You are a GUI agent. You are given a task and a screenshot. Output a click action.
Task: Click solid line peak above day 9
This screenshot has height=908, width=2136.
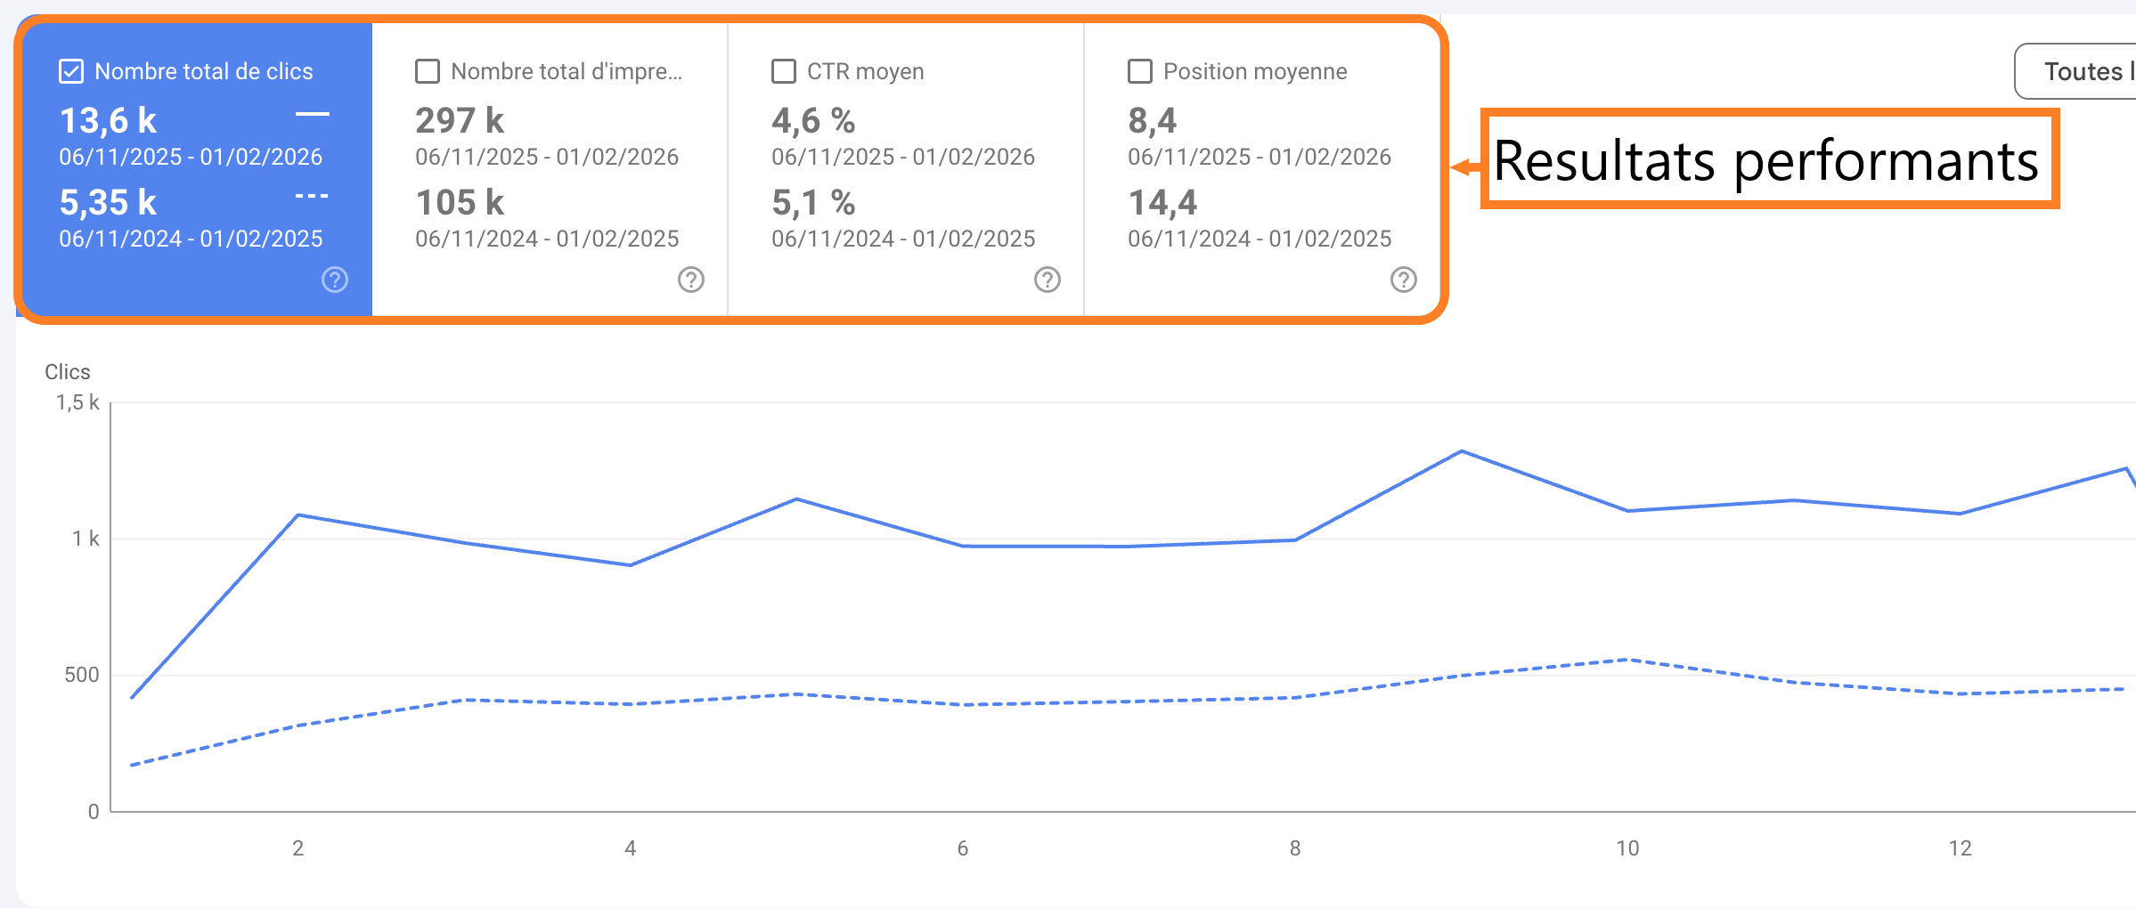coord(1462,451)
